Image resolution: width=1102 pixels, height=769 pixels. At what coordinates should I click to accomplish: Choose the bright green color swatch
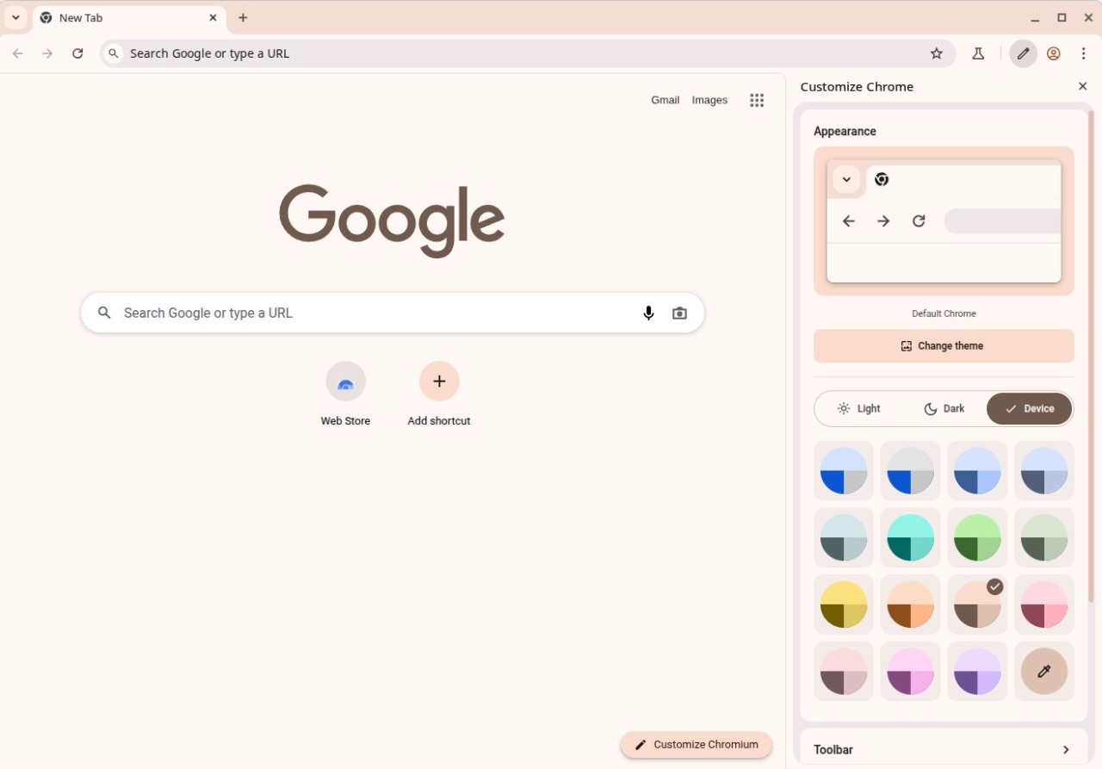tap(977, 537)
